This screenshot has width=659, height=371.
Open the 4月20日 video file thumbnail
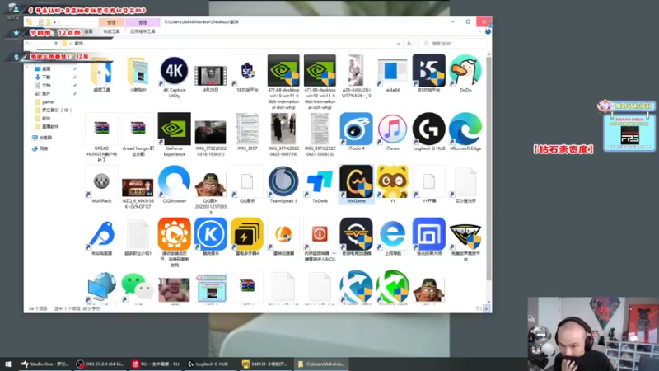[x=211, y=75]
